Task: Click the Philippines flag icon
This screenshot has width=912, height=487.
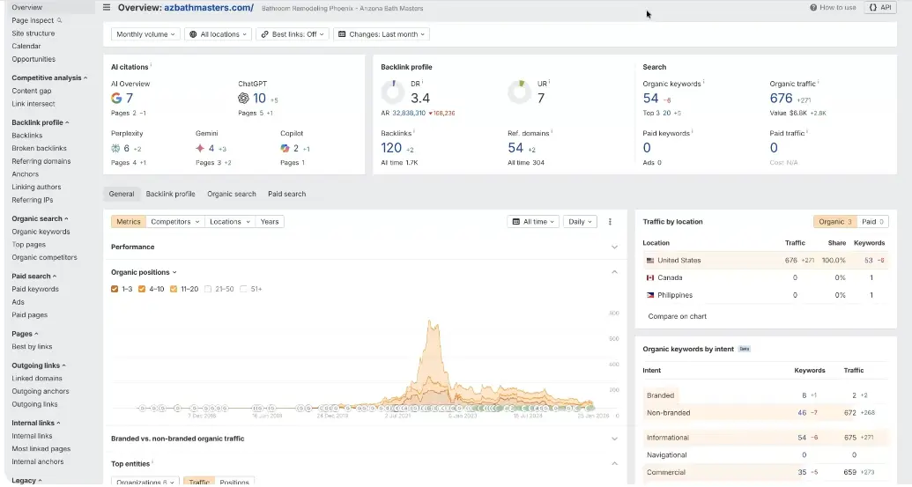Action: click(x=650, y=295)
